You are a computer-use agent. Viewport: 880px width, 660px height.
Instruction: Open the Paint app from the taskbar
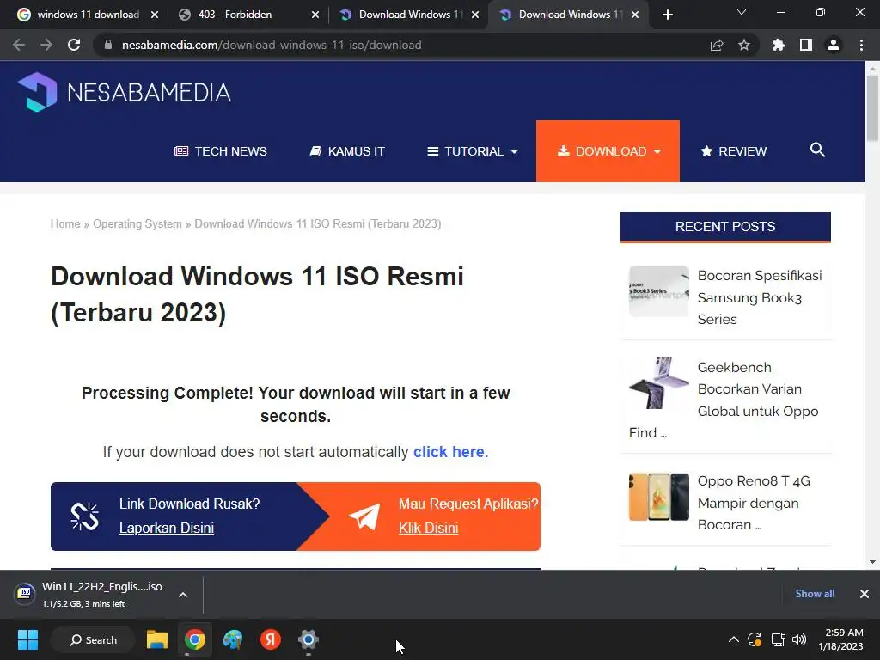click(233, 639)
